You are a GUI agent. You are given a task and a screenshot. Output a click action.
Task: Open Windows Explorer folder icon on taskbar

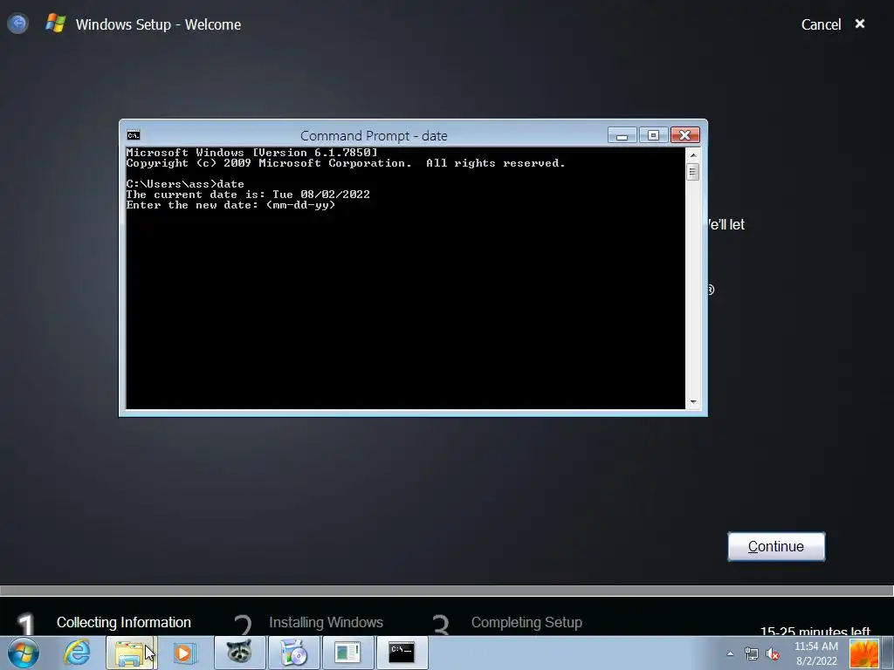click(x=130, y=653)
